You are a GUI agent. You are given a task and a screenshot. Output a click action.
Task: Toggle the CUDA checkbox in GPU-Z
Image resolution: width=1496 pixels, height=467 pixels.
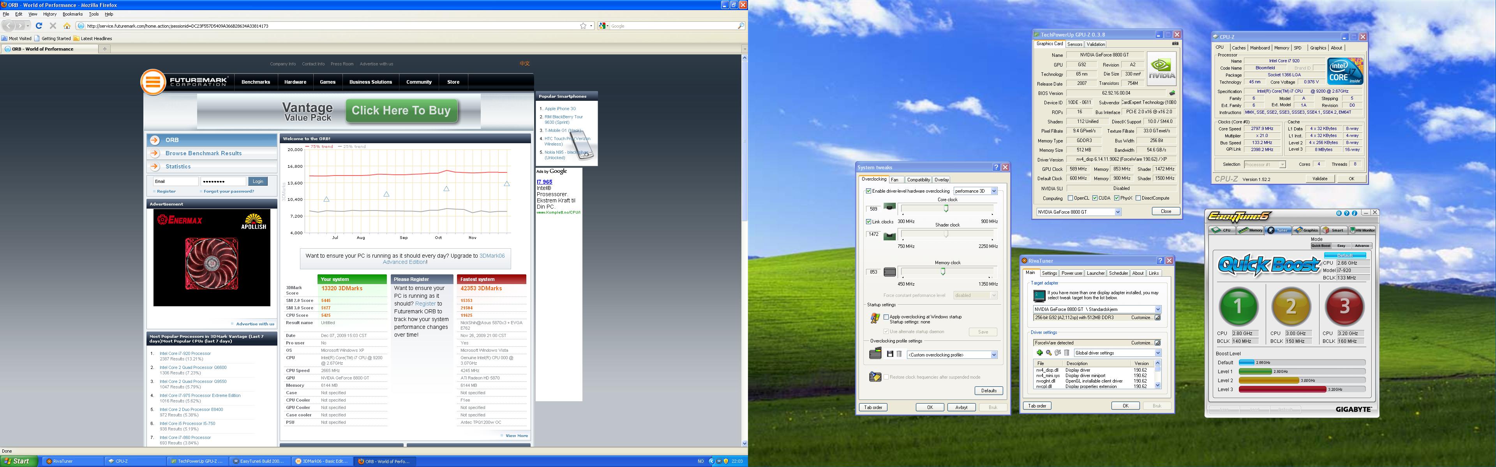click(1095, 198)
